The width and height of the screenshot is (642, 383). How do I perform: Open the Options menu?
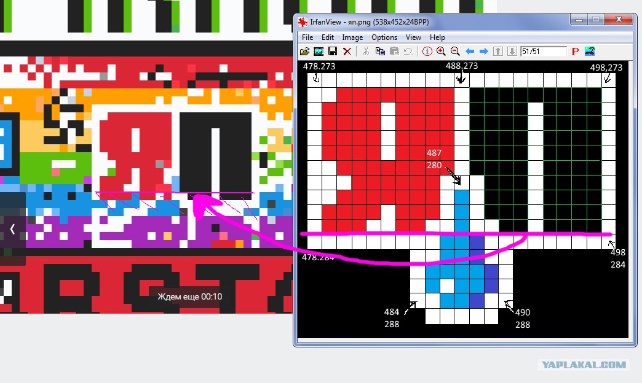click(384, 37)
